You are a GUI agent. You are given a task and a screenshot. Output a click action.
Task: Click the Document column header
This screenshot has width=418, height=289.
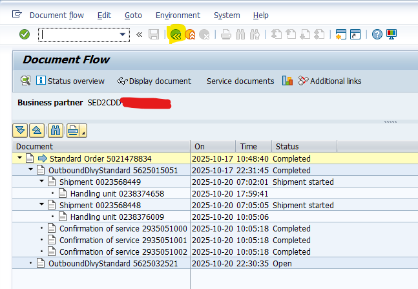[101, 147]
